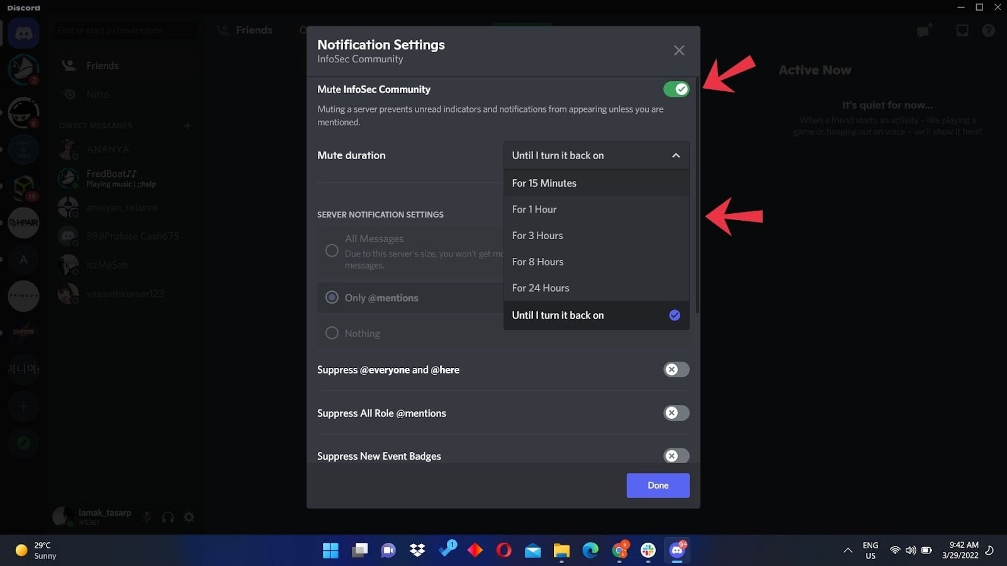Open volume control in system tray
The image size is (1007, 566).
(x=911, y=550)
